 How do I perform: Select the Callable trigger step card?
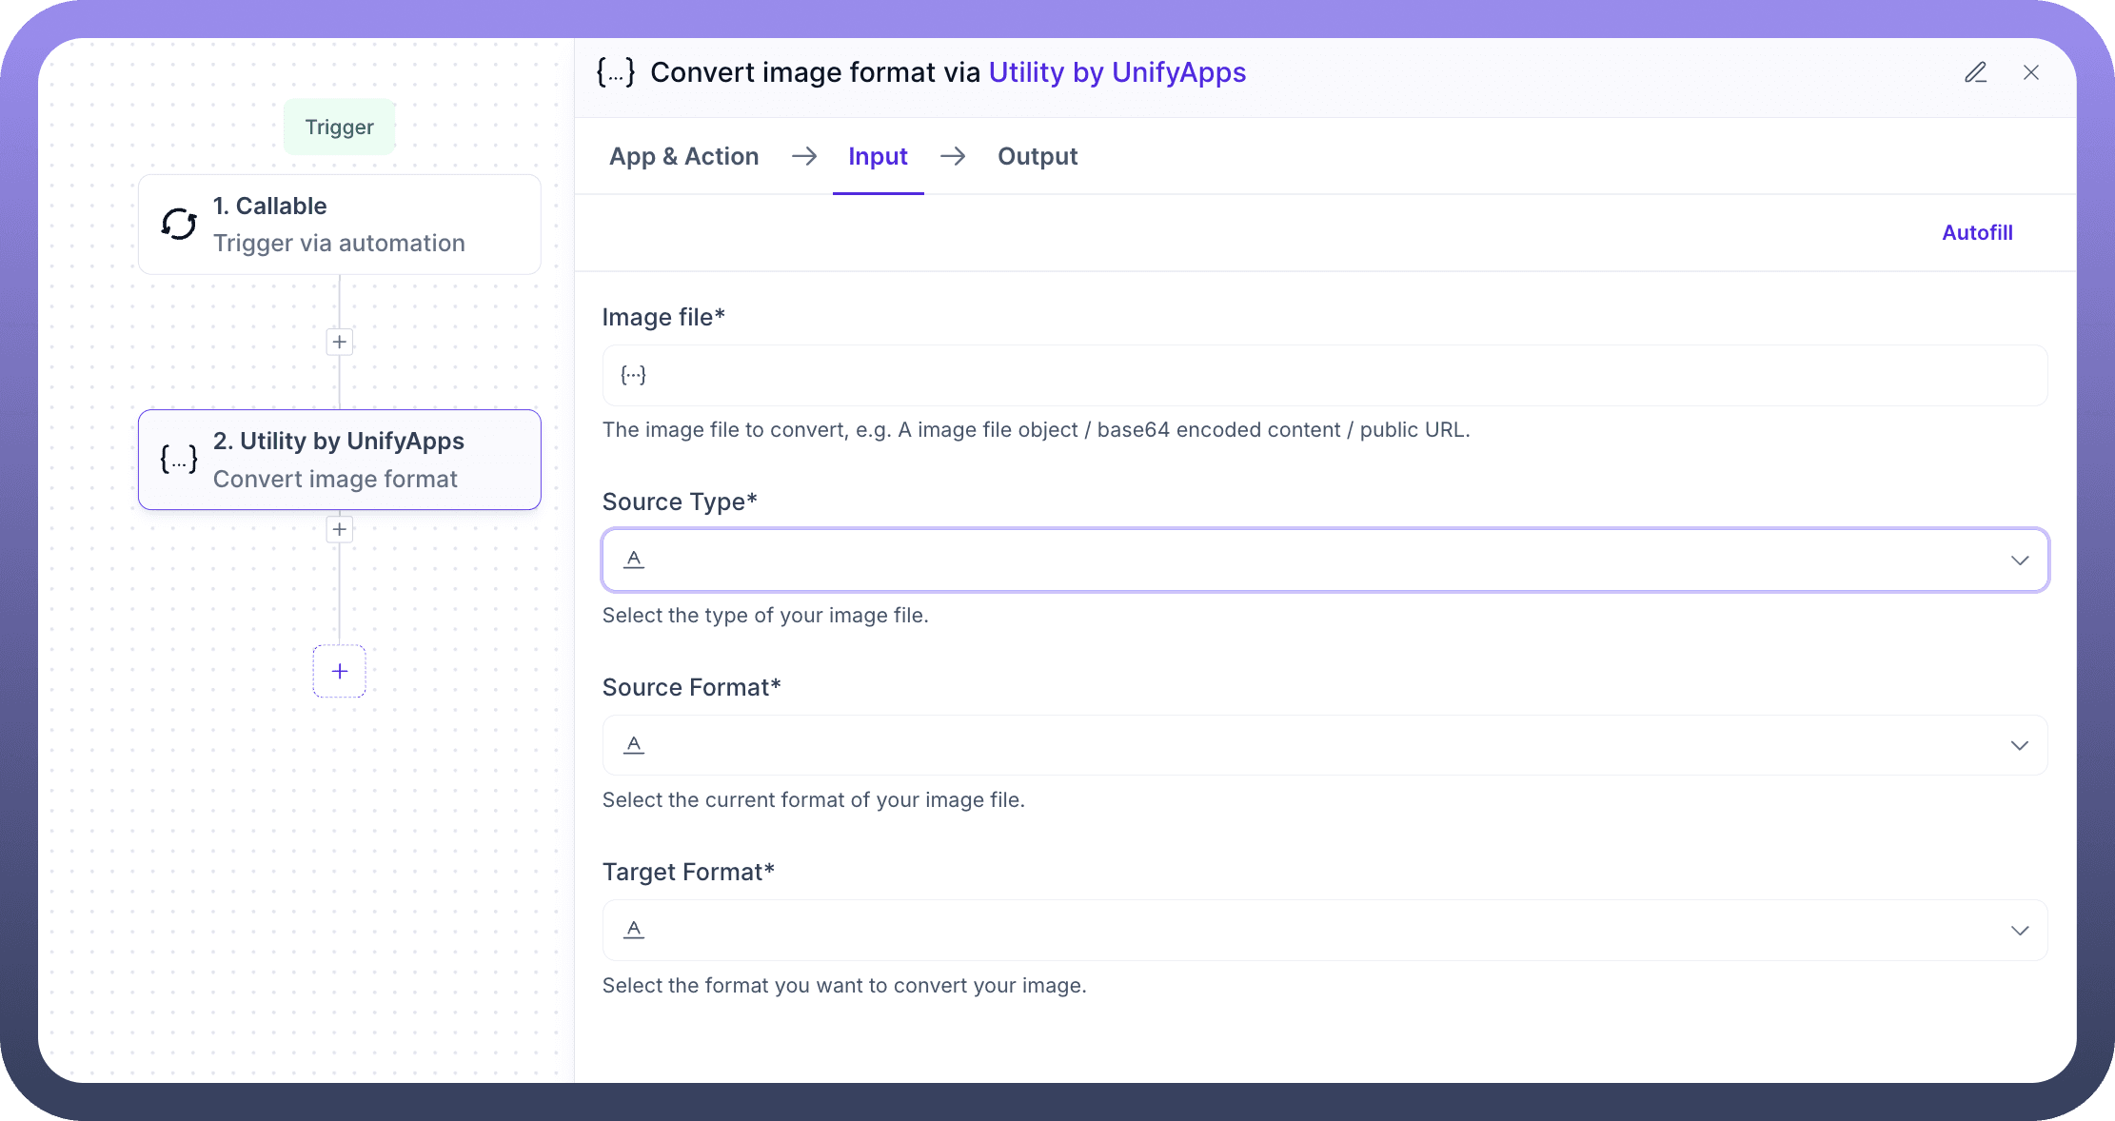coord(340,225)
